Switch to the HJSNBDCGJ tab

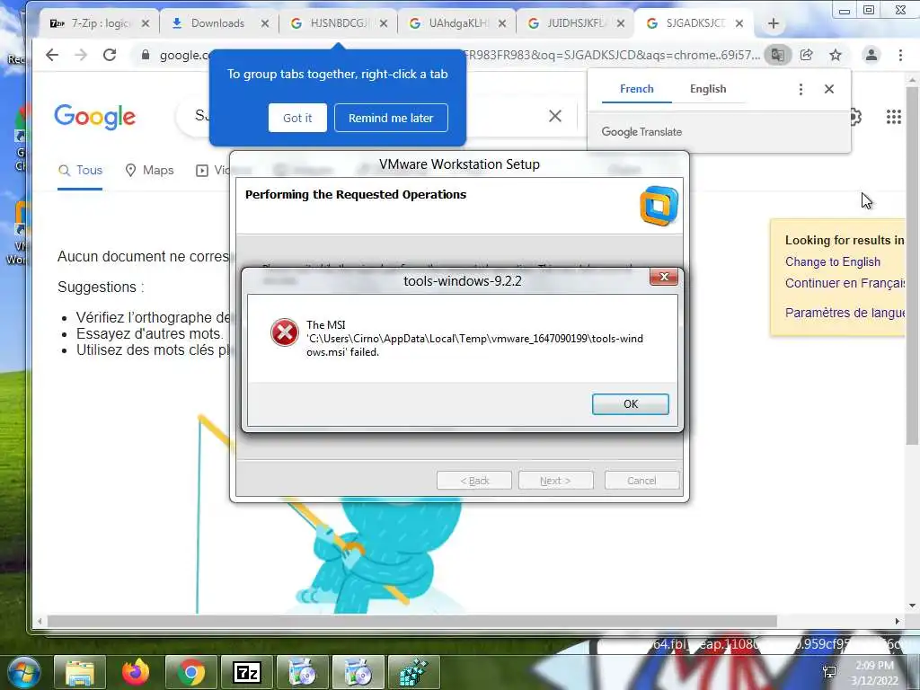[339, 23]
